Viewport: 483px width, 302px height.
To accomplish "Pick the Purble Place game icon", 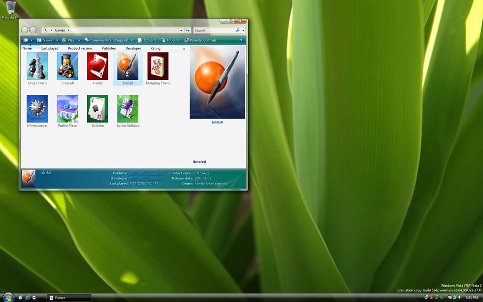I will click(67, 109).
